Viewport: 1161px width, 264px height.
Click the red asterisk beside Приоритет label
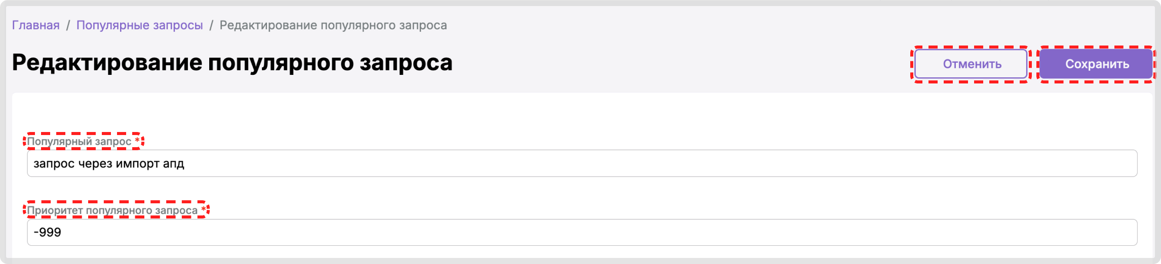tap(204, 210)
